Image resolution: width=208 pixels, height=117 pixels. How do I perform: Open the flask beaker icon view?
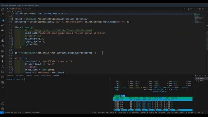pyautogui.click(x=3, y=67)
